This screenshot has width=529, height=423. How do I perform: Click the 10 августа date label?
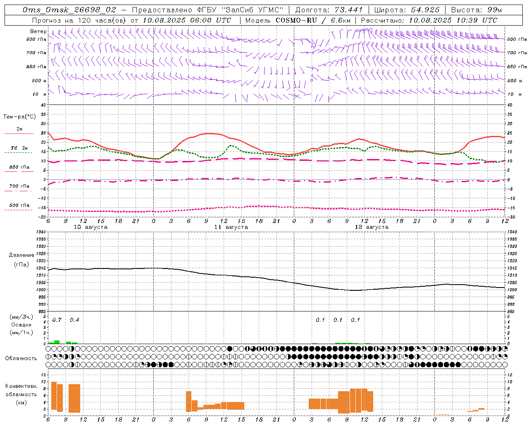point(91,227)
